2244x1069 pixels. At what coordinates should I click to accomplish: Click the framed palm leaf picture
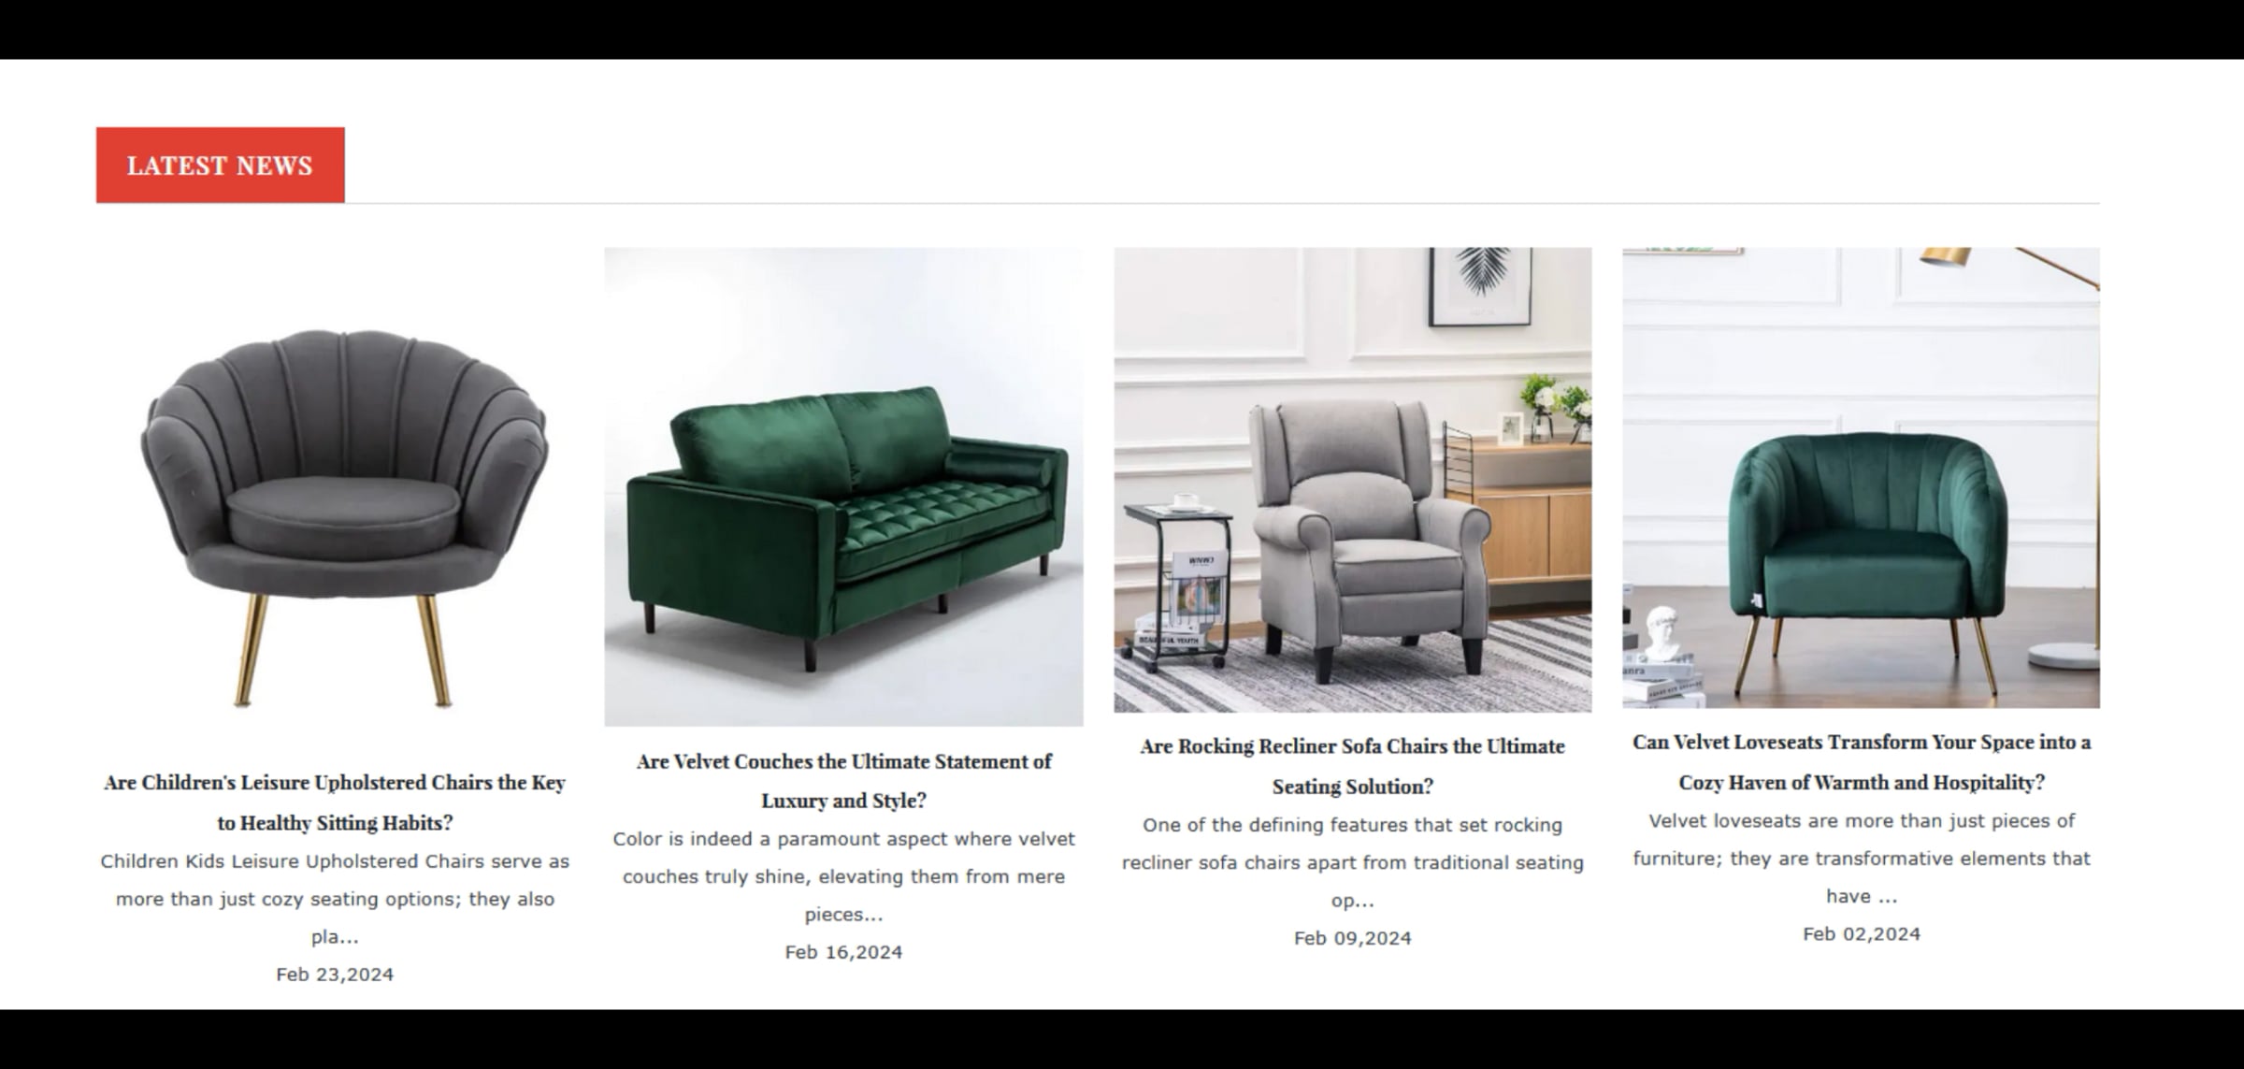(1481, 286)
